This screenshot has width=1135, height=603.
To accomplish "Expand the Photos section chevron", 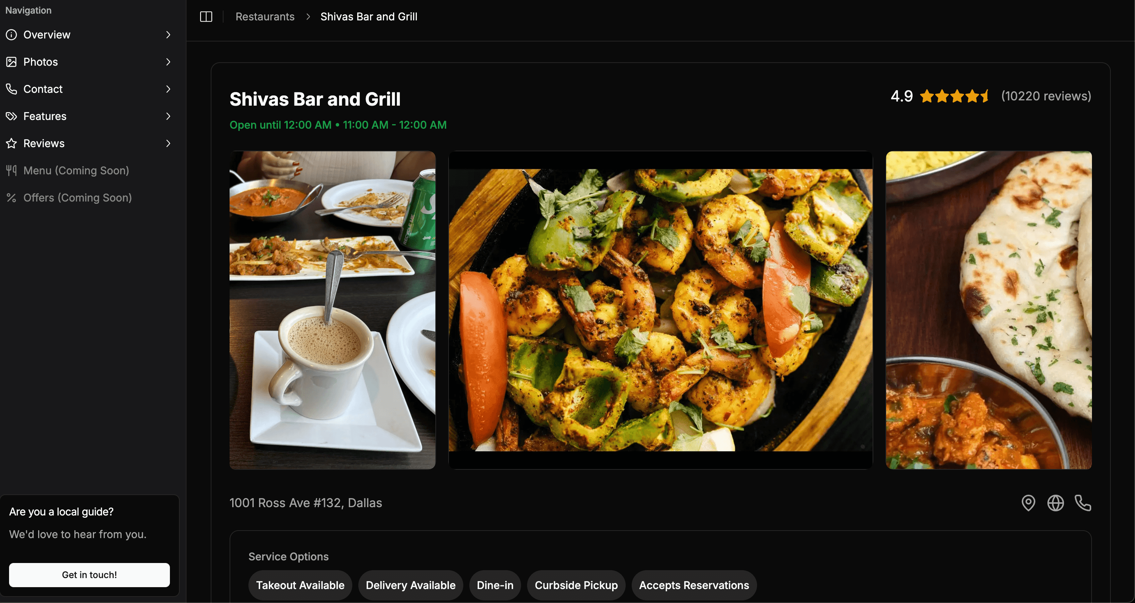I will point(167,62).
